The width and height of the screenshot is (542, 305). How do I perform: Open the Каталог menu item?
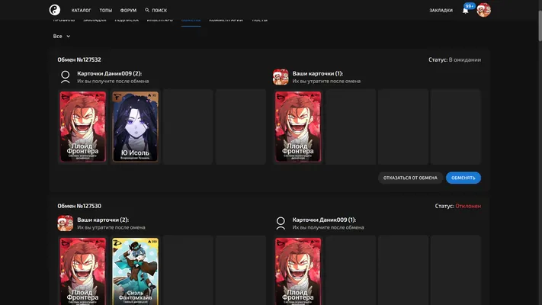82,11
